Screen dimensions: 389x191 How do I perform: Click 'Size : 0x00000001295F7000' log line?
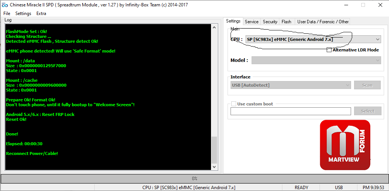[36, 66]
